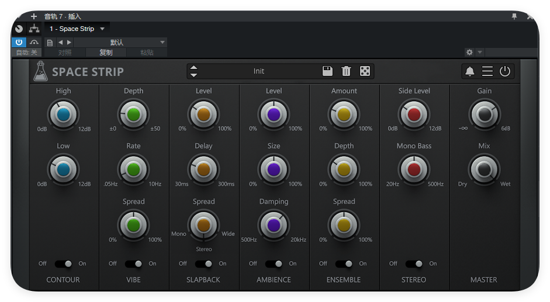Click the Stereo Side Level knob
Screen dimensions: 550x302
(x=414, y=114)
